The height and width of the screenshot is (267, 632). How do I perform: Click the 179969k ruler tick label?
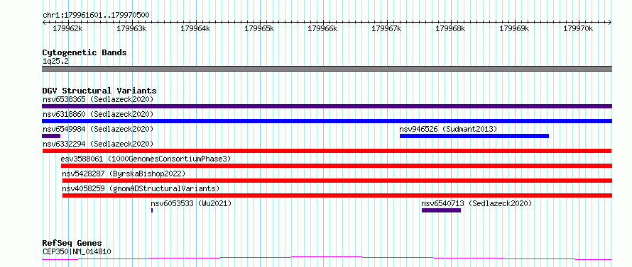click(514, 29)
